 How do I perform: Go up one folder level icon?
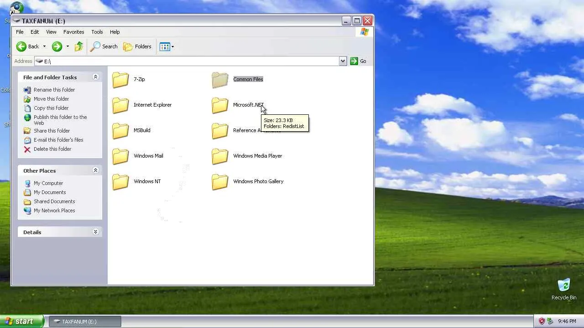click(x=79, y=46)
